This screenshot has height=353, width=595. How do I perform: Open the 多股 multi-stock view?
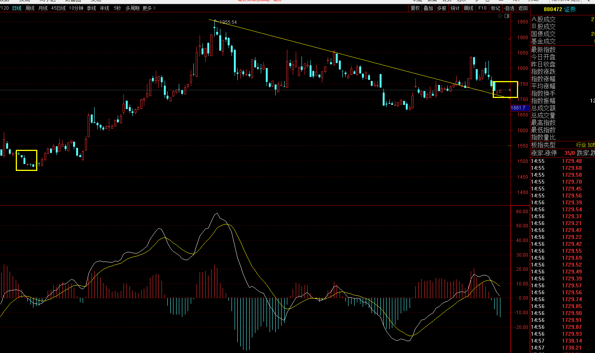click(442, 8)
